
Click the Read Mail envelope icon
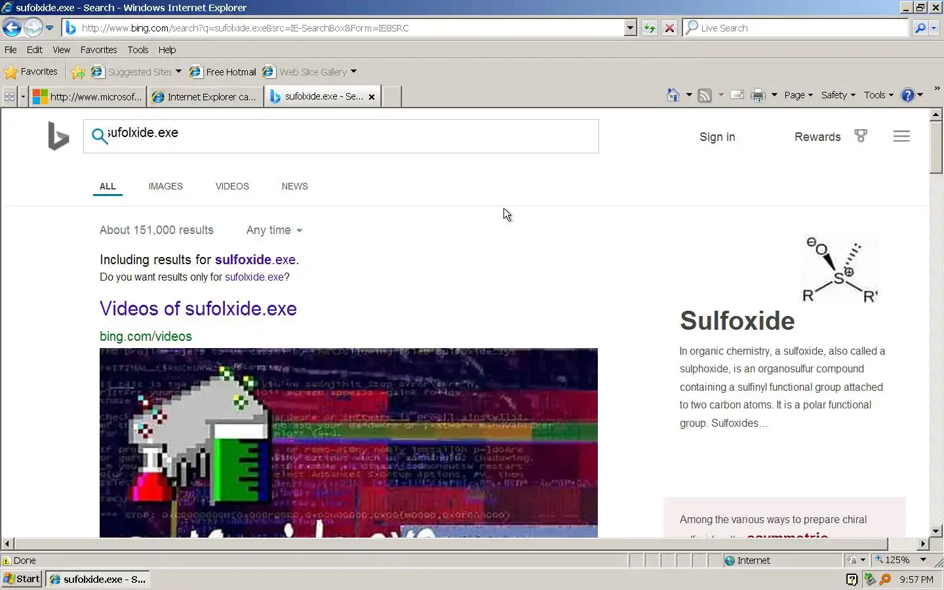pos(737,95)
